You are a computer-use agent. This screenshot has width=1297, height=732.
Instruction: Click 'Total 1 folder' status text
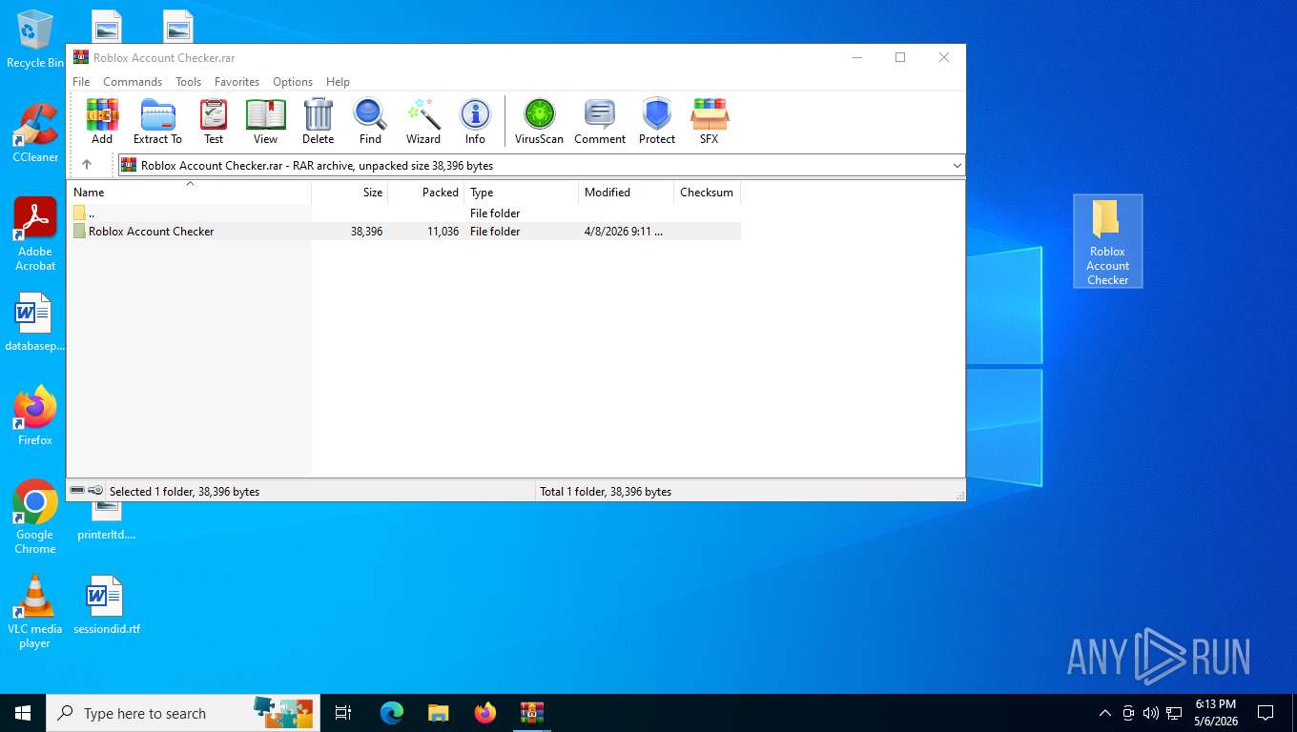pyautogui.click(x=606, y=492)
